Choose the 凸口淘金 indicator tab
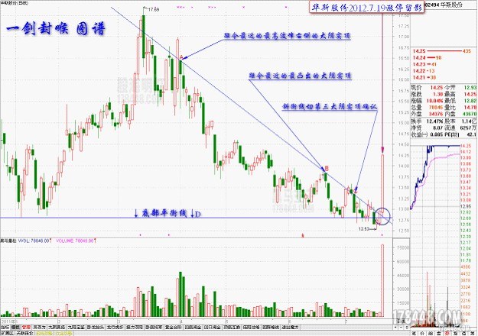 coord(212,327)
